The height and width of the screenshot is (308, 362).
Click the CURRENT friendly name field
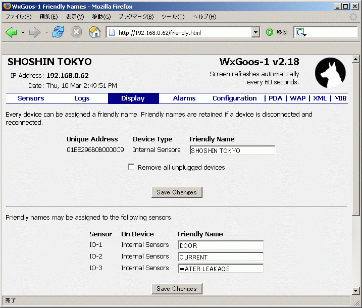(x=221, y=256)
